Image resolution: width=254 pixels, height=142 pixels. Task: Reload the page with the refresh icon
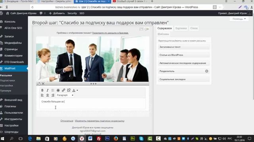33,7
